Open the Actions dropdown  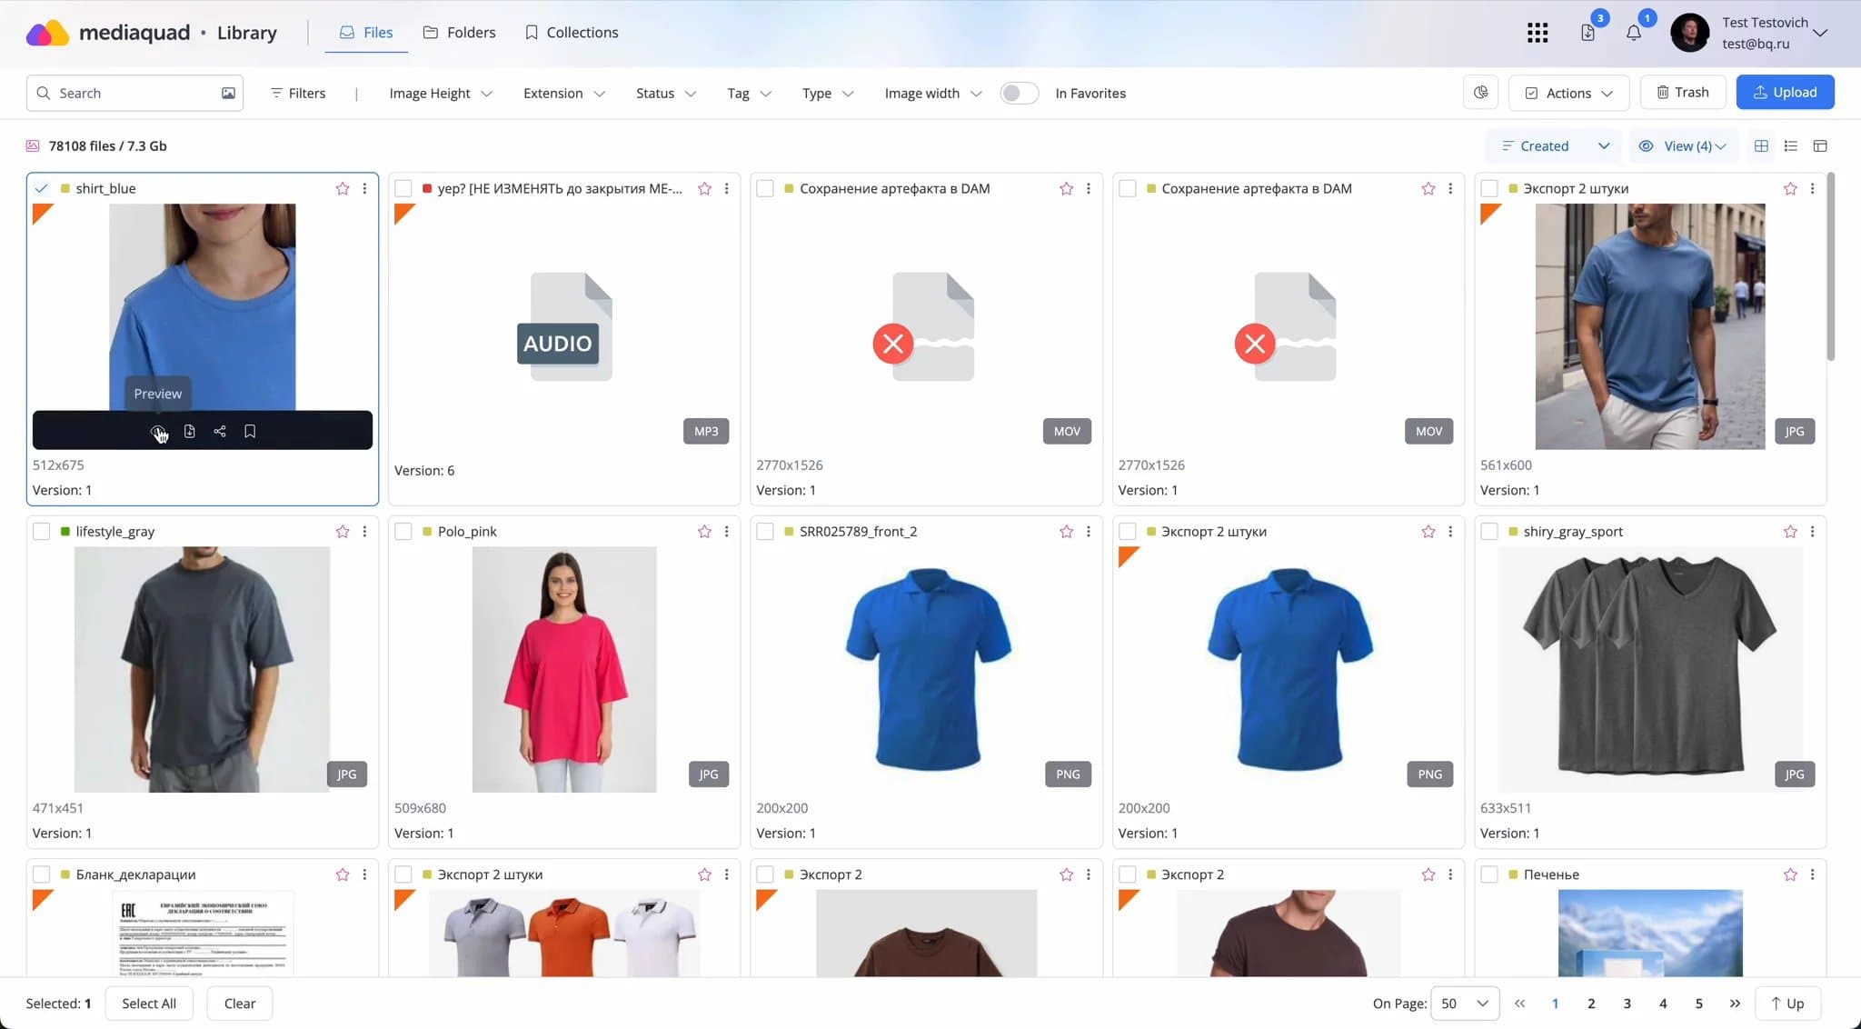click(x=1568, y=92)
